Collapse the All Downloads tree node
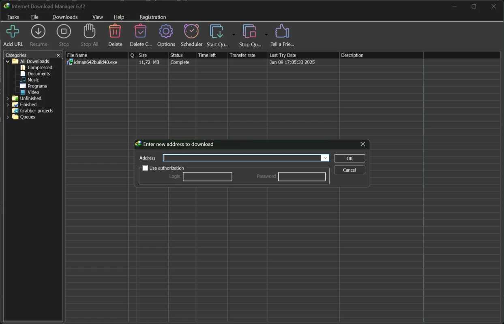 pos(8,62)
